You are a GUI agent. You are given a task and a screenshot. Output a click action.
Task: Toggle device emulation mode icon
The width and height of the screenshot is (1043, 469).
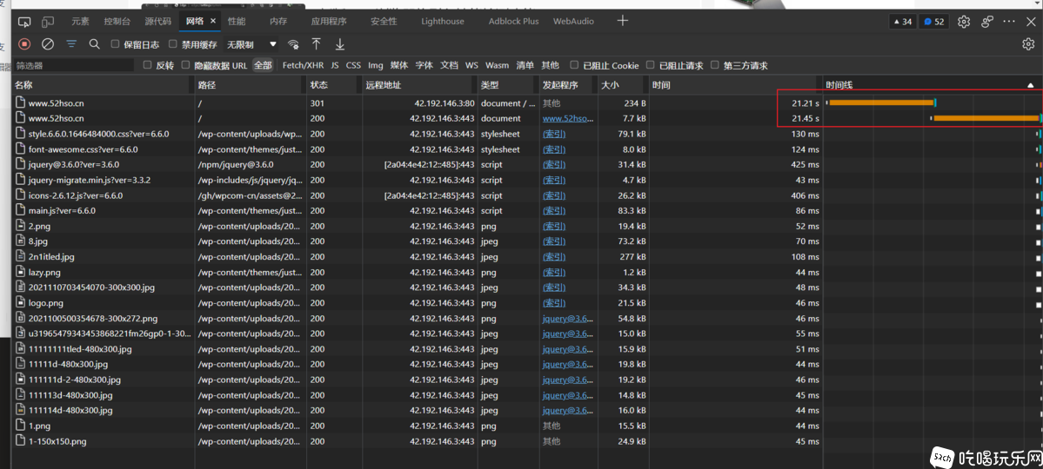coord(47,22)
